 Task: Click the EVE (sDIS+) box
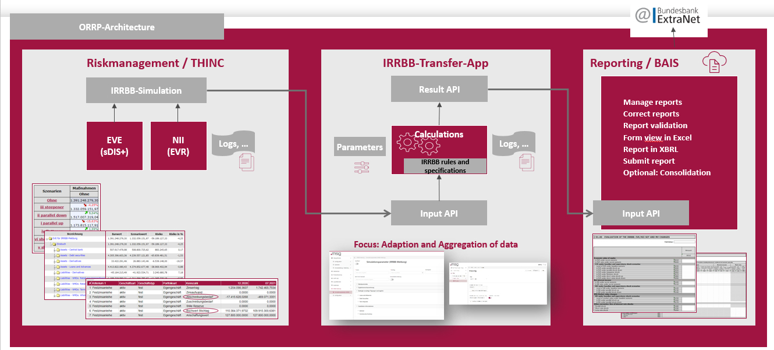pyautogui.click(x=114, y=146)
